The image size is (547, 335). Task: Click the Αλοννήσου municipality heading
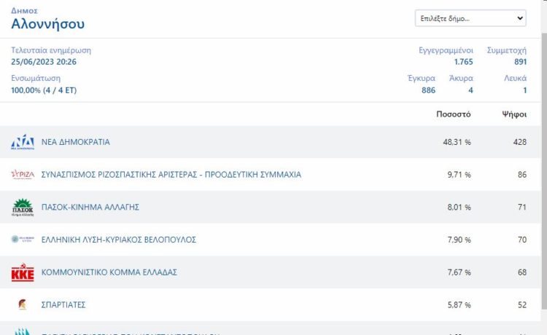point(48,24)
